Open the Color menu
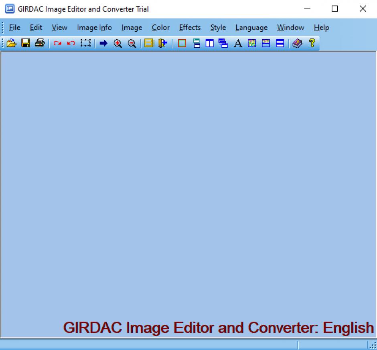377x350 pixels. pos(160,28)
